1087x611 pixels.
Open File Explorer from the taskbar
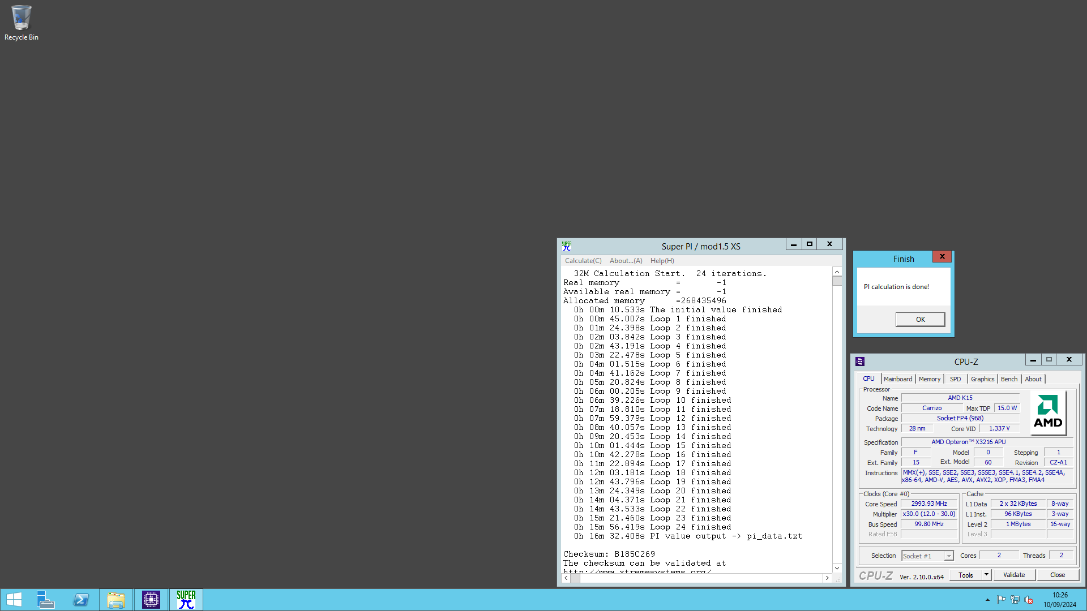[x=116, y=600]
